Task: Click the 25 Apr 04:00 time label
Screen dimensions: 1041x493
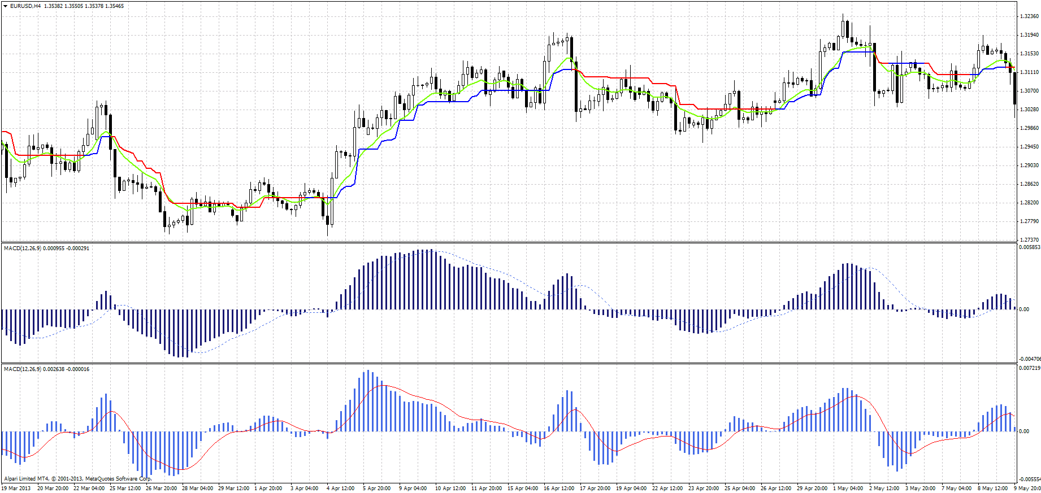Action: (x=740, y=488)
